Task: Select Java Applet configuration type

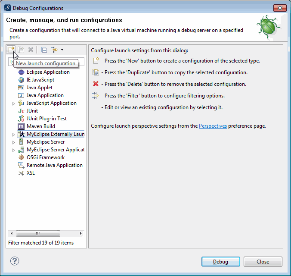Action: pyautogui.click(x=39, y=88)
